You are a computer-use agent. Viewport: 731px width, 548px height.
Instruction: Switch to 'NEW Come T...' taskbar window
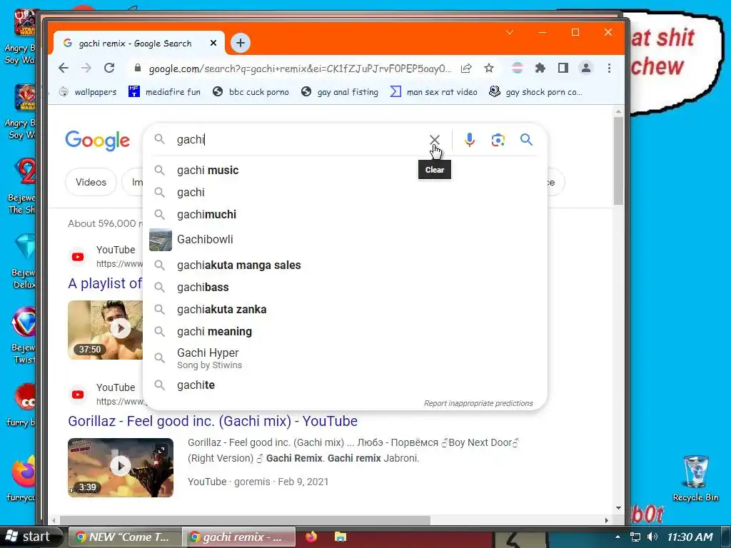(125, 537)
